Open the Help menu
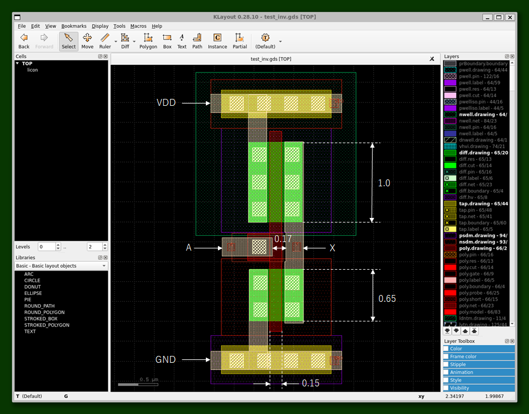Image resolution: width=529 pixels, height=414 pixels. 157,26
